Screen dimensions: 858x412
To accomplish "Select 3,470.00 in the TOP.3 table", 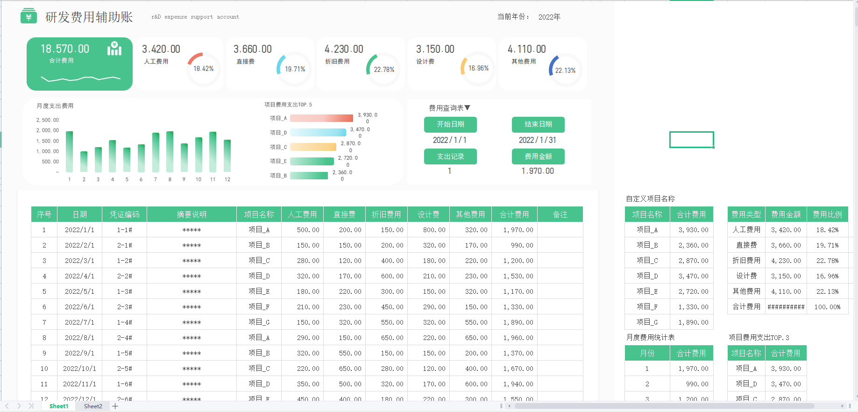I will 786,384.
